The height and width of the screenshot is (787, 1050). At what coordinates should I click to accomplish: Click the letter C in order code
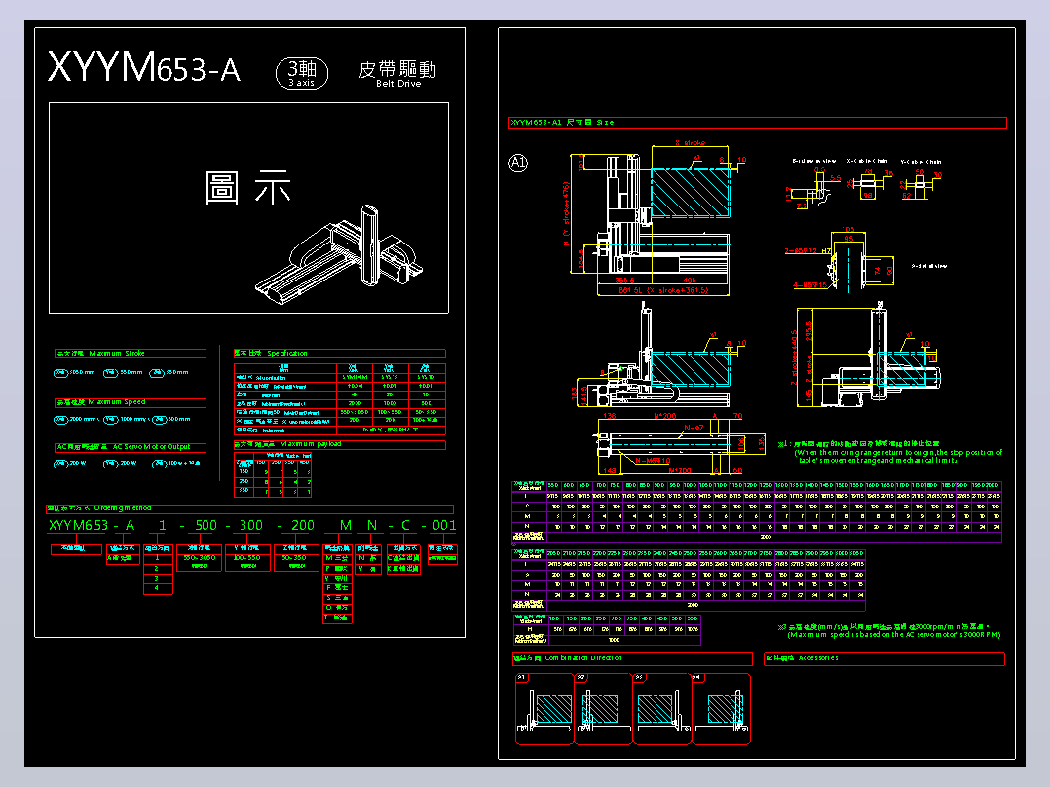pos(405,526)
